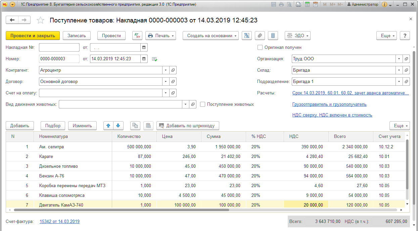The image size is (418, 231).
Task: Open calendar picker for Накладная date
Action: (x=144, y=48)
